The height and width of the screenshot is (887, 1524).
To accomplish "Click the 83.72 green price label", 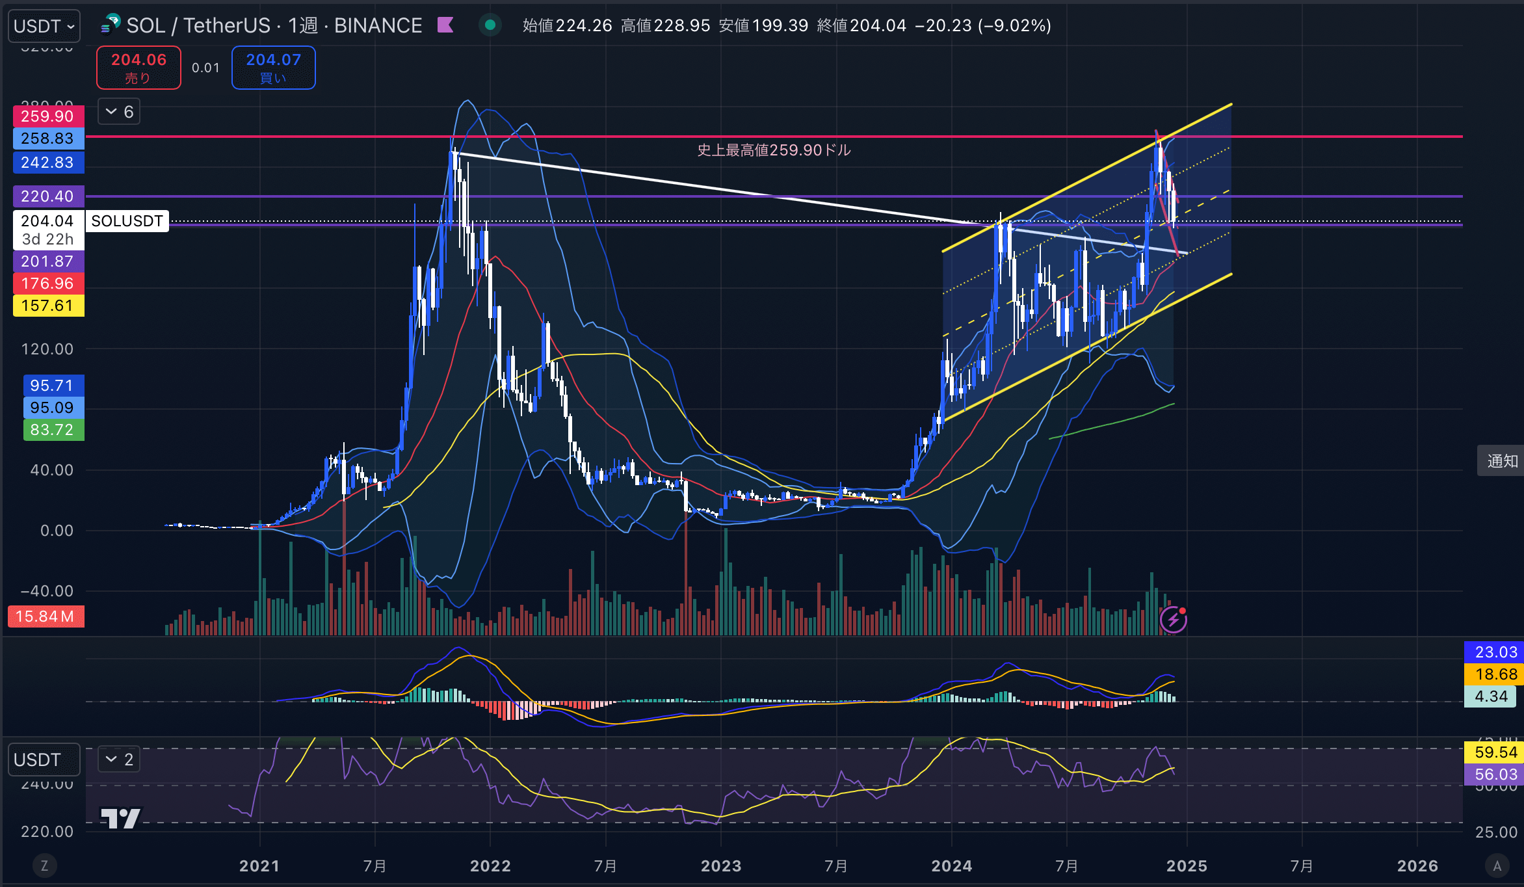I will click(x=53, y=430).
